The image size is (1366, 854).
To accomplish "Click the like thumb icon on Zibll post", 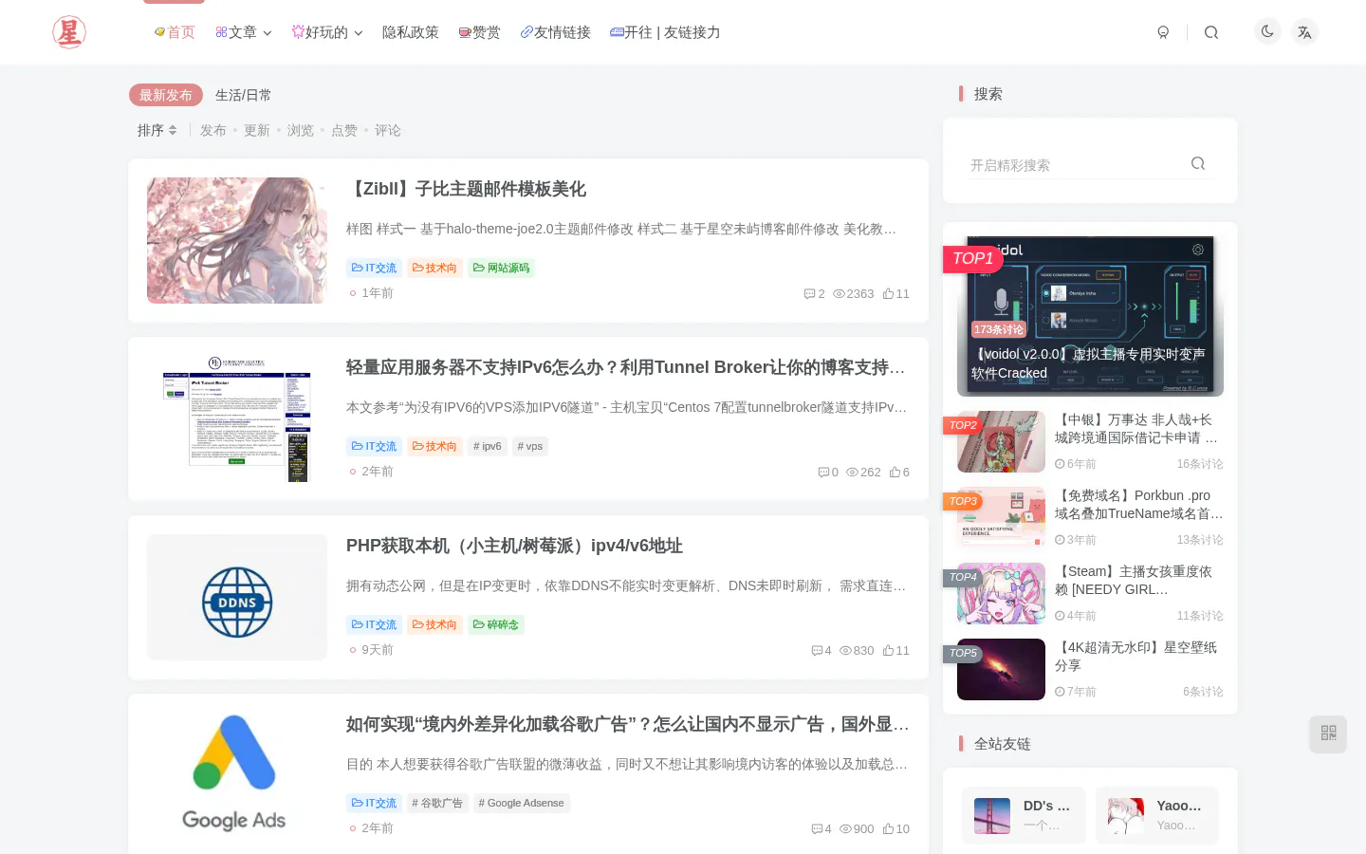I will point(888,294).
